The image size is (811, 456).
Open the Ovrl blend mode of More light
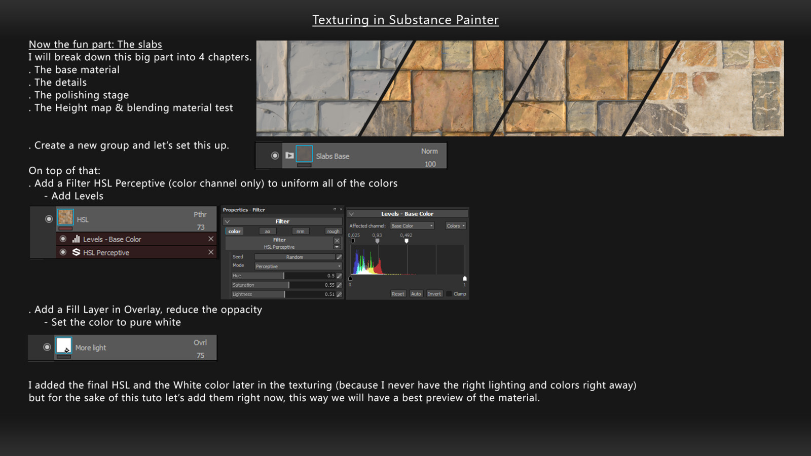pyautogui.click(x=200, y=343)
